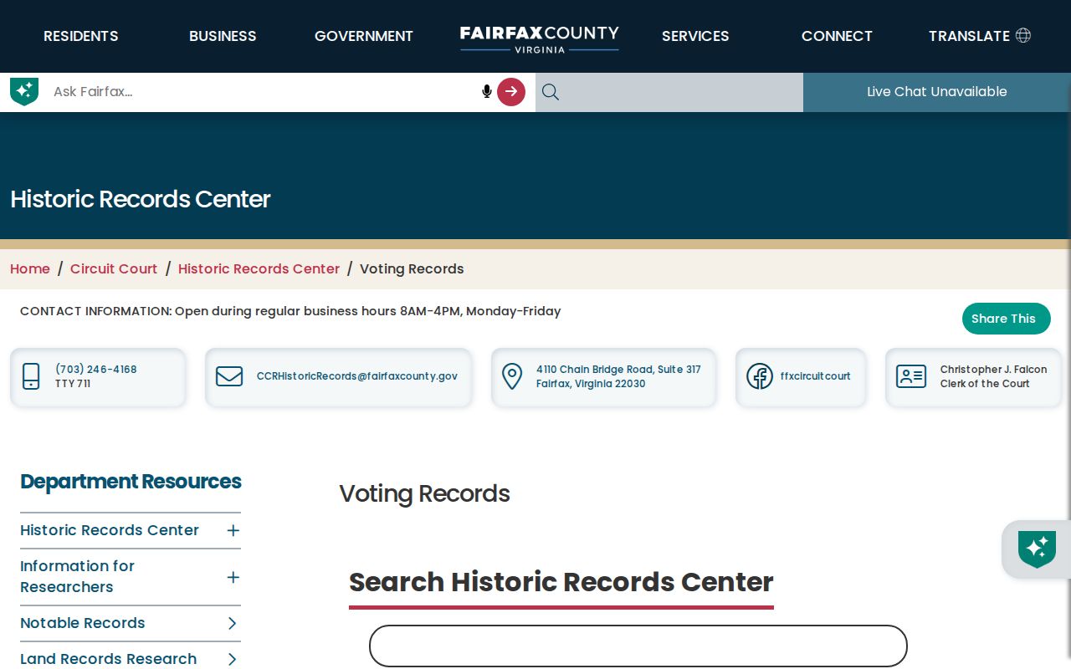Click Voting Records breadcrumb text
This screenshot has width=1071, height=669.
[x=412, y=268]
